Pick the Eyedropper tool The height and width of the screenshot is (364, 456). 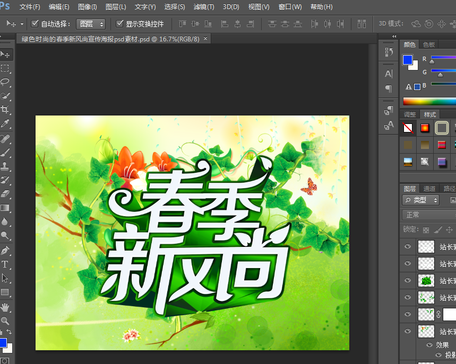[5, 124]
